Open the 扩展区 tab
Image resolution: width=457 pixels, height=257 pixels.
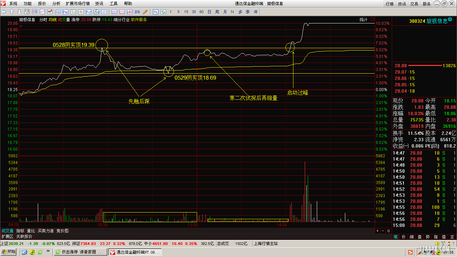pos(7,236)
